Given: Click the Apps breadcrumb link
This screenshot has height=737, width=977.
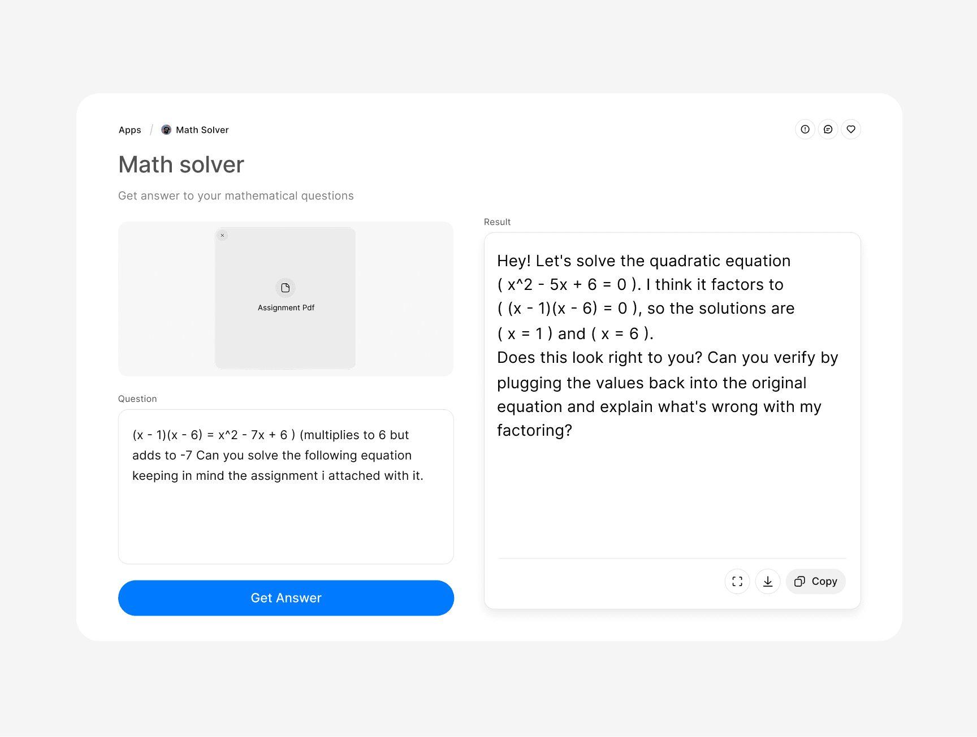Looking at the screenshot, I should (x=129, y=130).
